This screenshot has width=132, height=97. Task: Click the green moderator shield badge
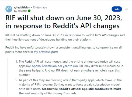point(29,11)
